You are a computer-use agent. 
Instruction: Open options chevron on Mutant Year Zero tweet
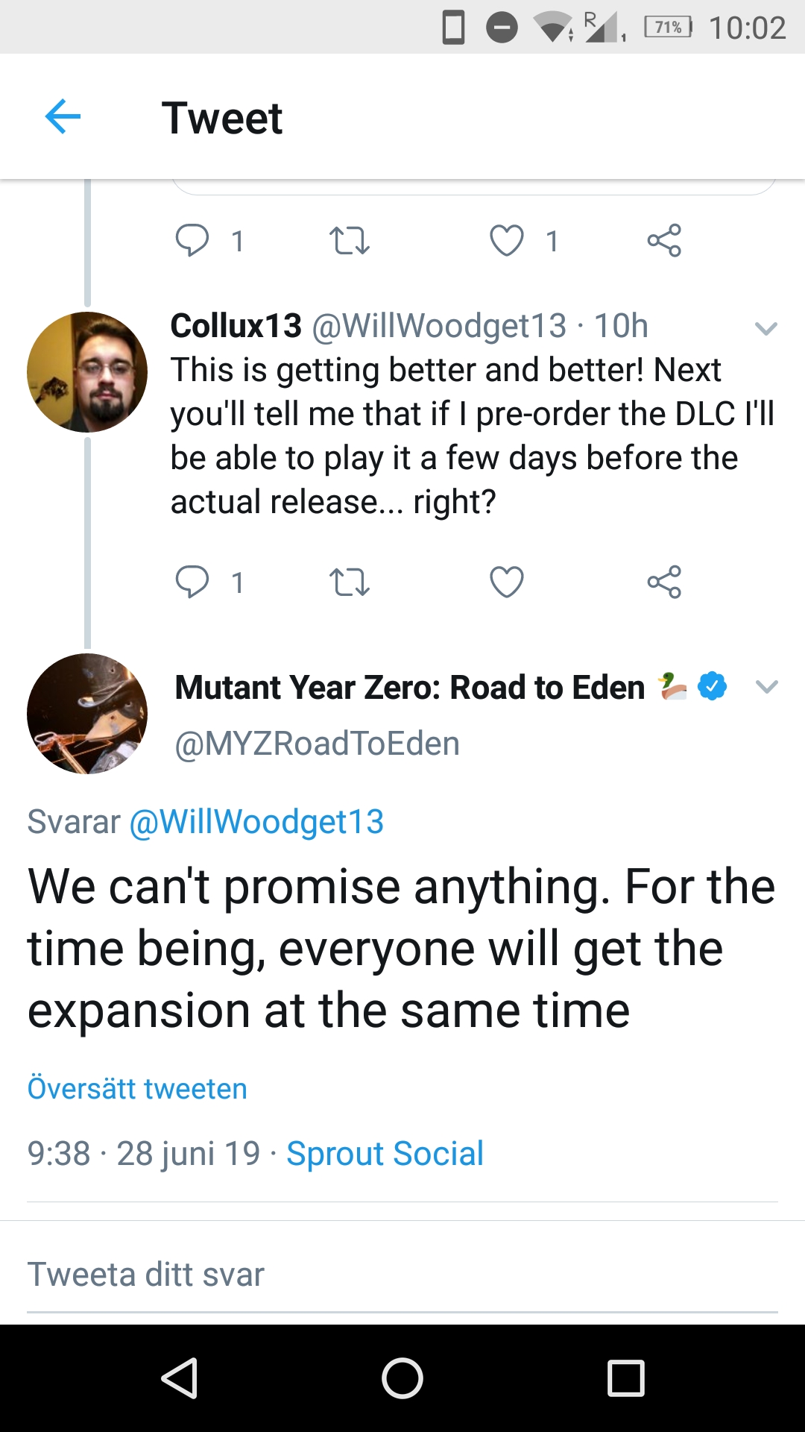[766, 687]
